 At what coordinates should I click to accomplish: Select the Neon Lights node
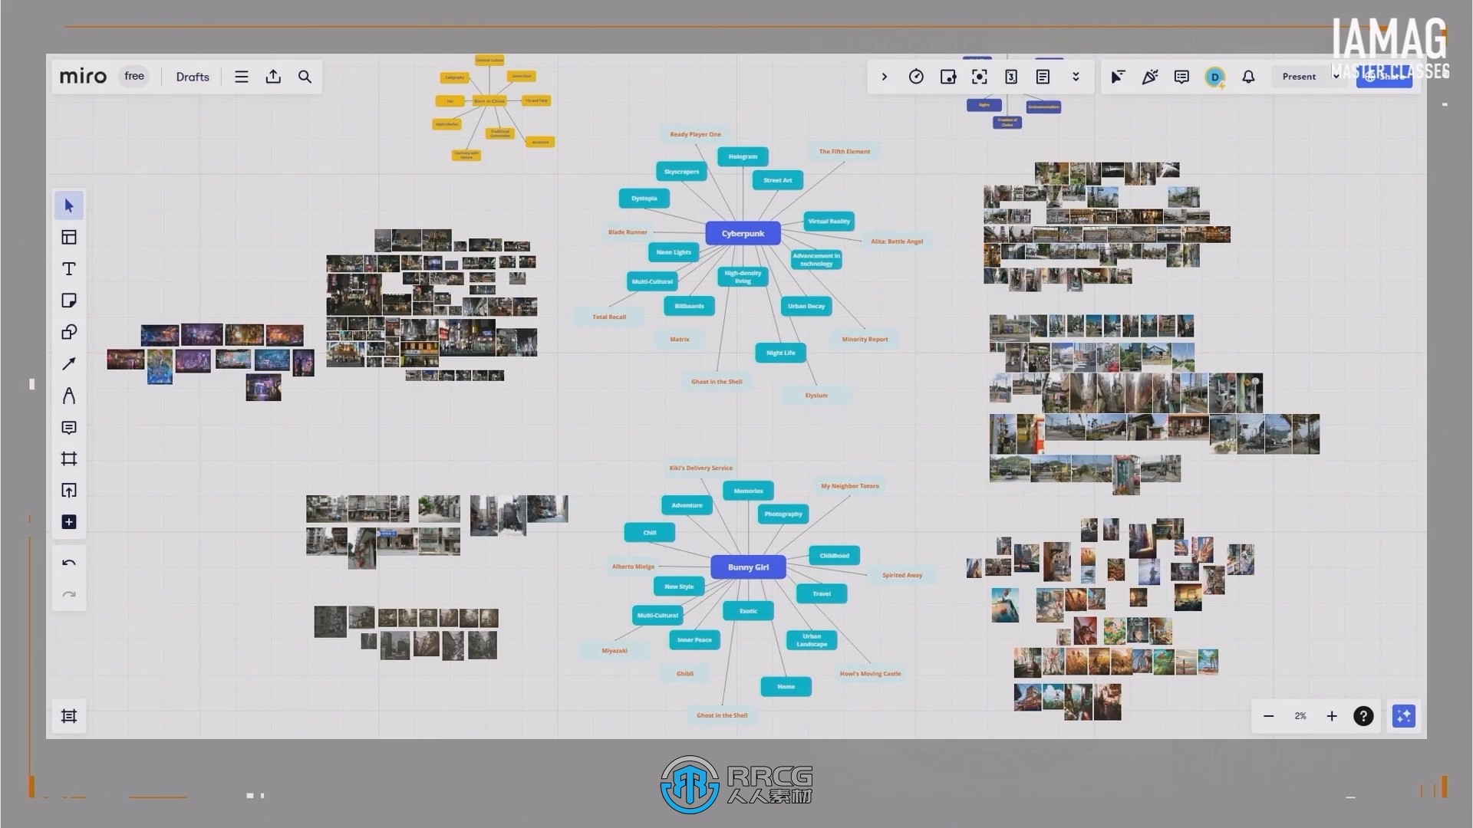tap(674, 252)
